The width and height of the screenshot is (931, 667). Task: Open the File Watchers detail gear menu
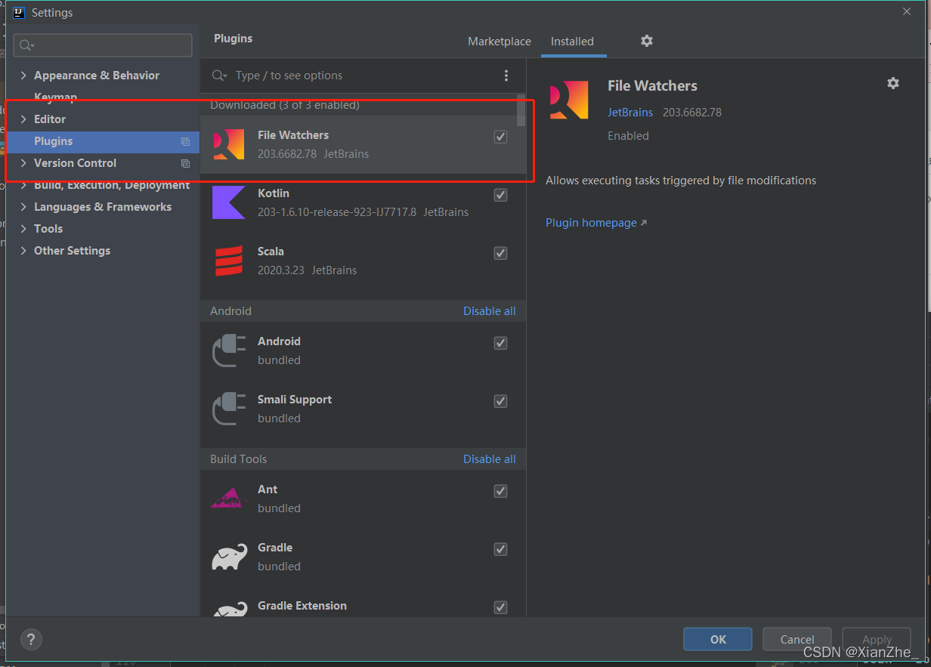[x=893, y=83]
